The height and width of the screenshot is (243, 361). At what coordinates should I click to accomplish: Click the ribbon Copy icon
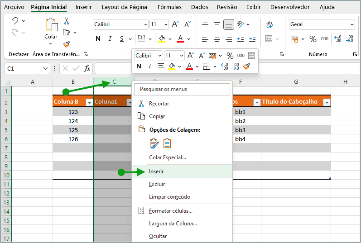(x=67, y=33)
